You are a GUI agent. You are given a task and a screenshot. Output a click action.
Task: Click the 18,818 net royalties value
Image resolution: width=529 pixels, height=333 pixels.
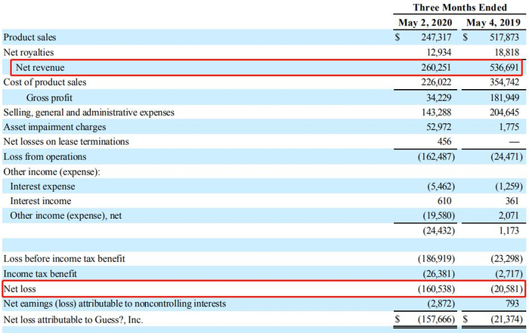[507, 52]
